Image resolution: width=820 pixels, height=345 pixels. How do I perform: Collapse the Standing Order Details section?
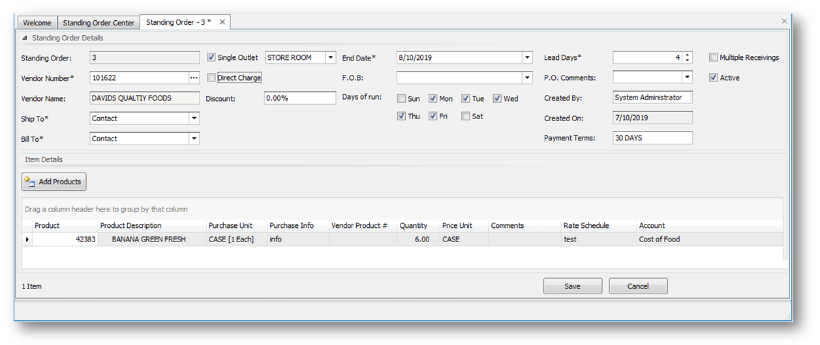(25, 38)
